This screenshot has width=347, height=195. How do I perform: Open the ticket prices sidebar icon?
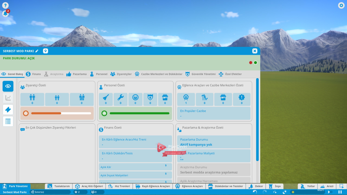click(x=8, y=109)
